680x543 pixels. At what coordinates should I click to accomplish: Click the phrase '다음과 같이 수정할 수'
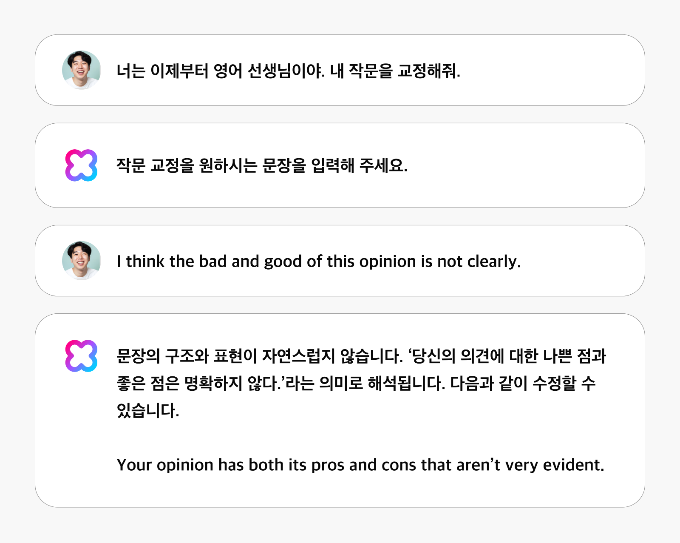523,383
